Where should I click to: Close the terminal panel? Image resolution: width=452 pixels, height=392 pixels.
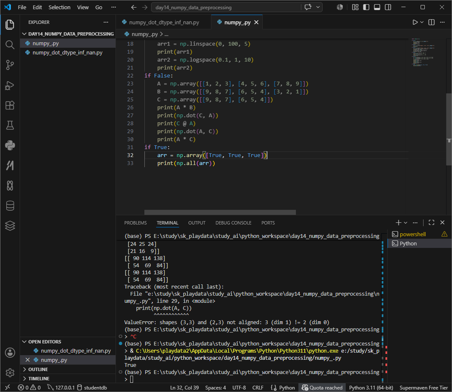click(x=442, y=222)
